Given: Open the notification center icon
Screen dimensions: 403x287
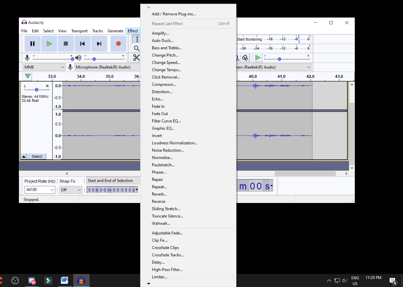Looking at the screenshot, I should click(393, 281).
